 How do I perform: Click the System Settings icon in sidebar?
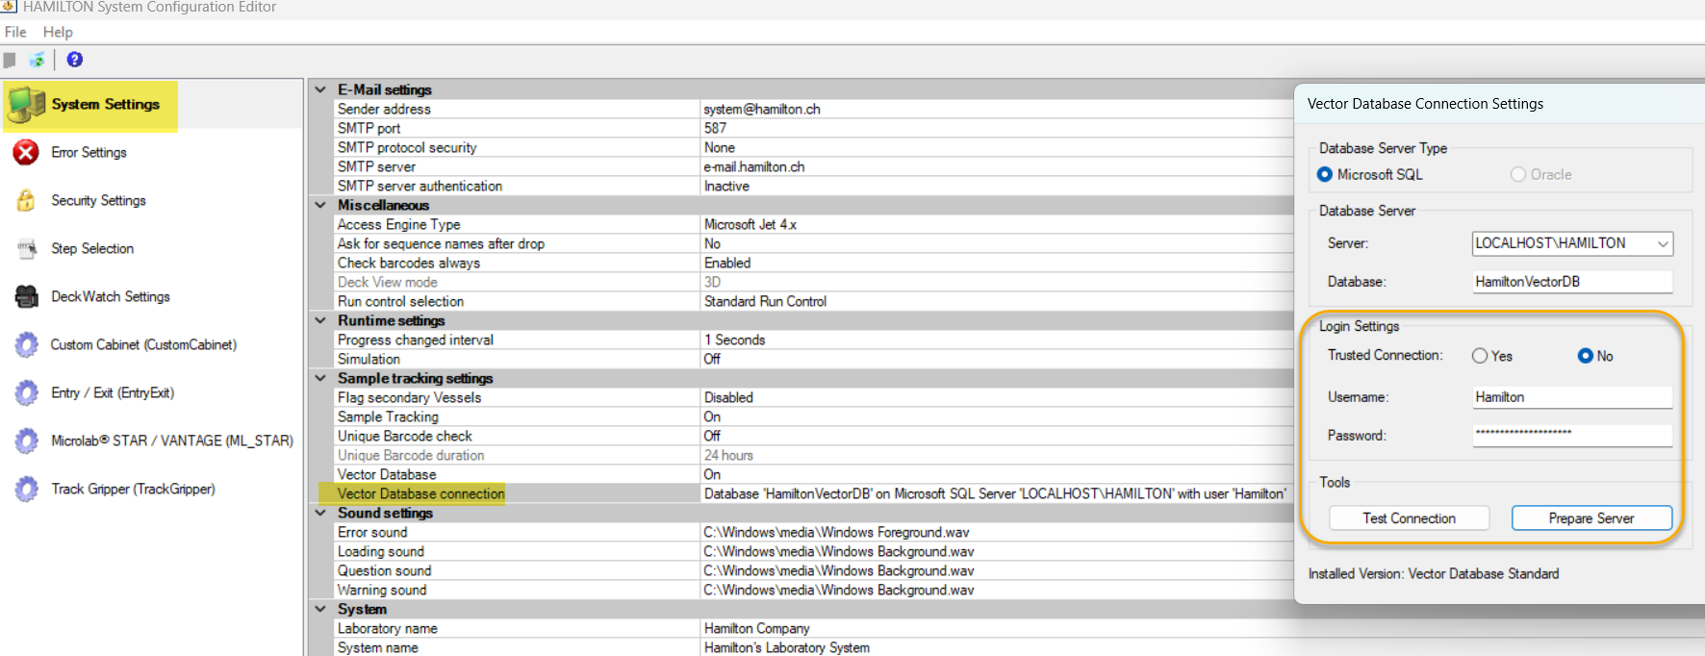(x=27, y=105)
